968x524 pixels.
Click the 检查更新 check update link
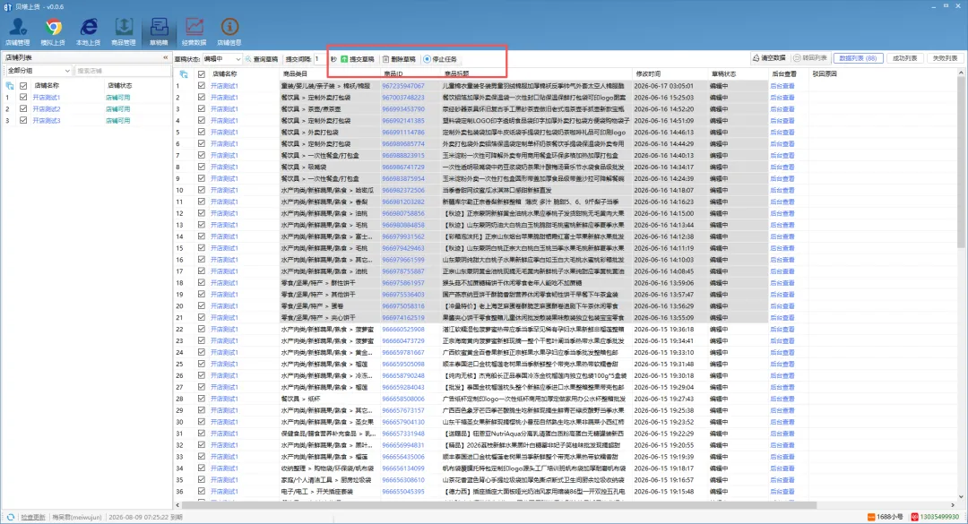[33, 517]
